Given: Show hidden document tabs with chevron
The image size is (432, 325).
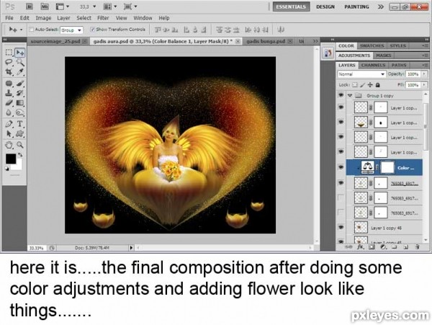Looking at the screenshot, I should 315,41.
